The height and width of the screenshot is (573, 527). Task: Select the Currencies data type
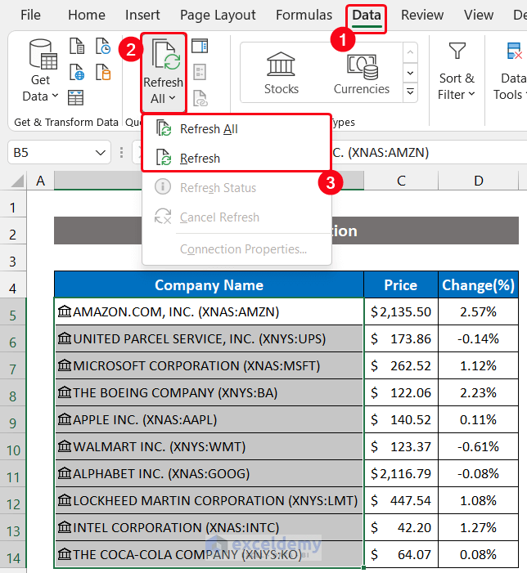pyautogui.click(x=361, y=73)
